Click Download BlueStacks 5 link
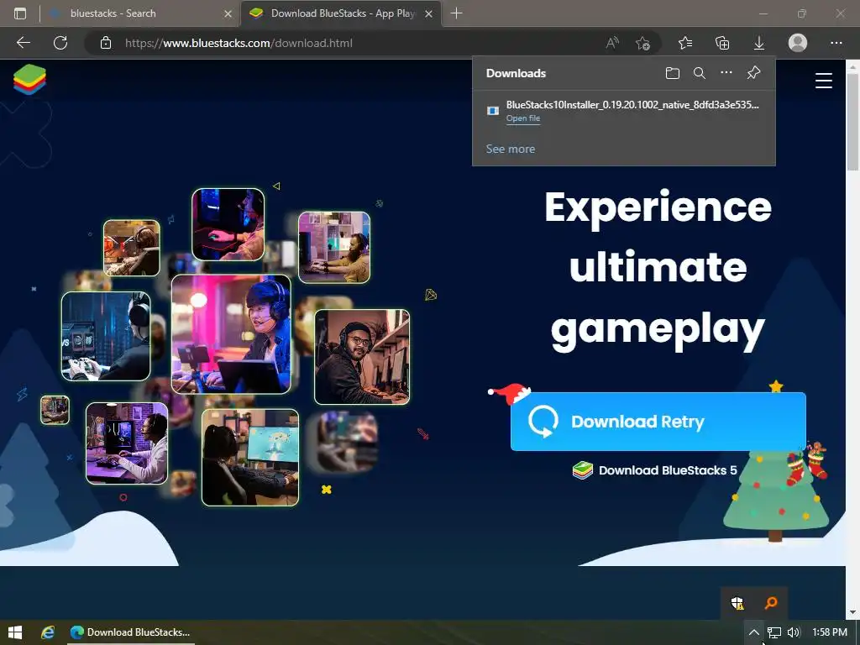This screenshot has height=645, width=860. click(655, 470)
